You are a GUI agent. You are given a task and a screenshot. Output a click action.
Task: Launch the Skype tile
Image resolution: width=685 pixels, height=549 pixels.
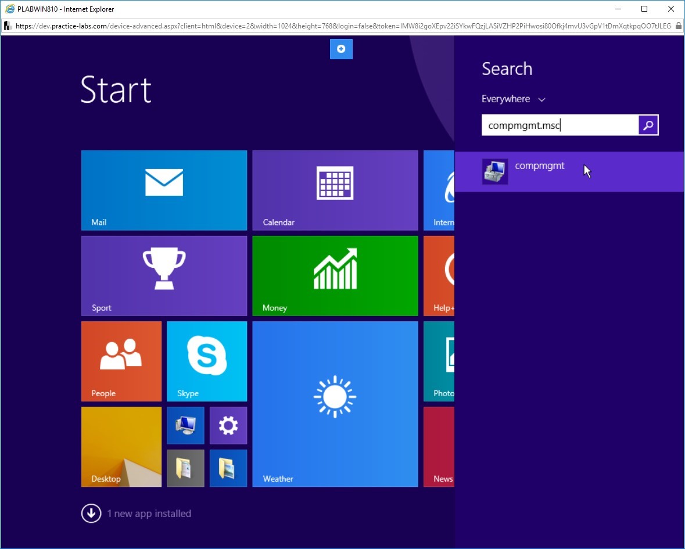coord(207,361)
